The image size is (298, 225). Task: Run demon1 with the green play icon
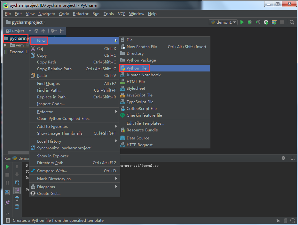(x=242, y=22)
